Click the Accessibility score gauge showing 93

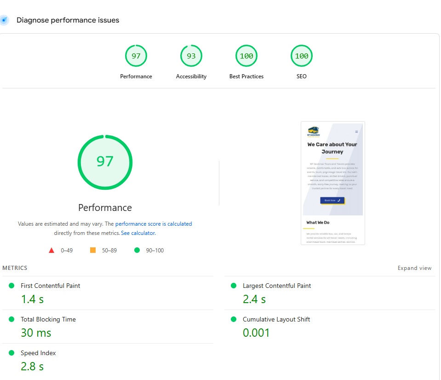pyautogui.click(x=191, y=56)
